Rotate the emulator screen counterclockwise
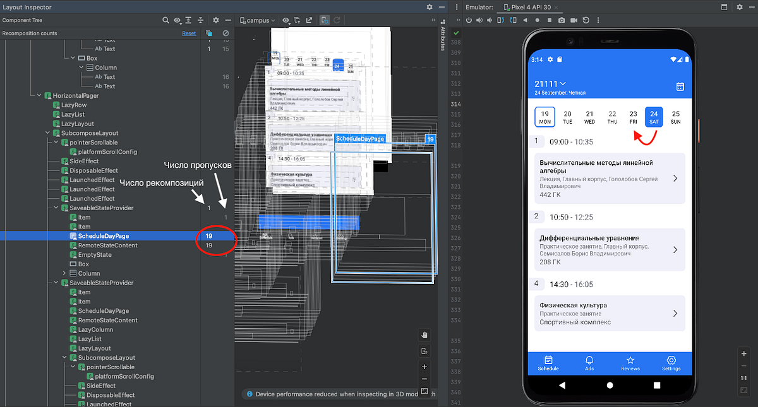 pos(500,20)
